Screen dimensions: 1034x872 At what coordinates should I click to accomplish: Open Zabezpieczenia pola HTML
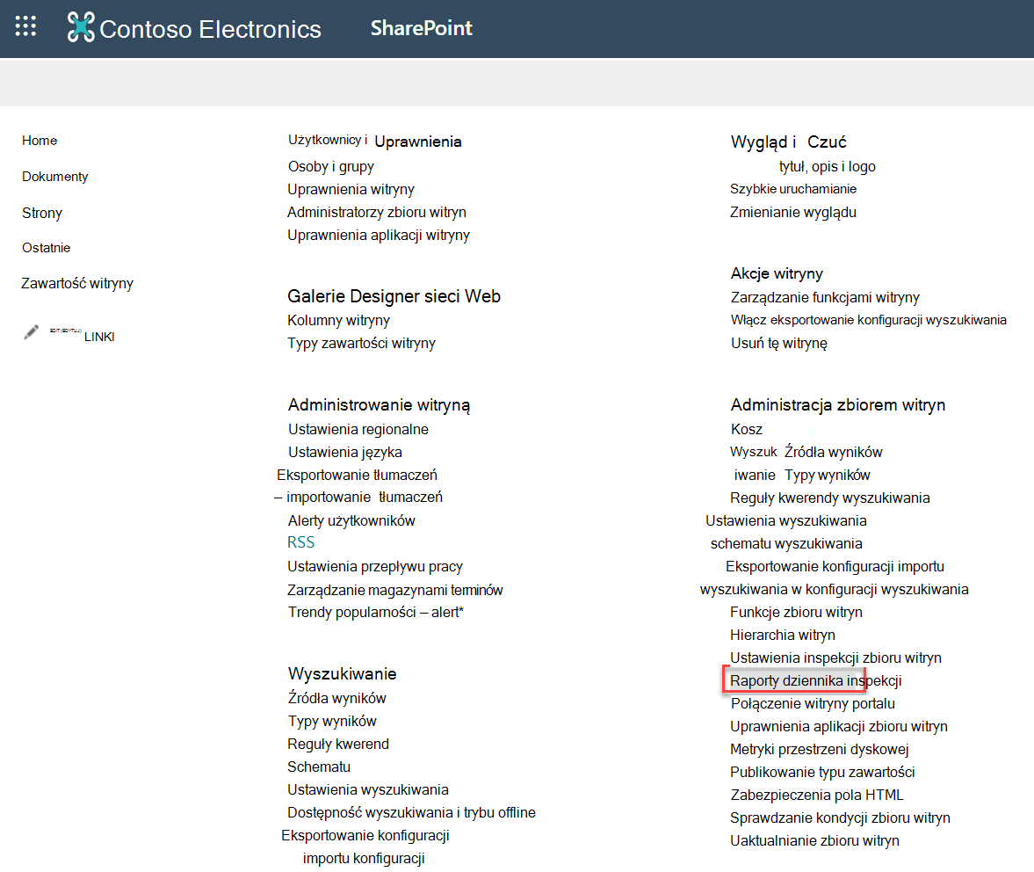[817, 795]
